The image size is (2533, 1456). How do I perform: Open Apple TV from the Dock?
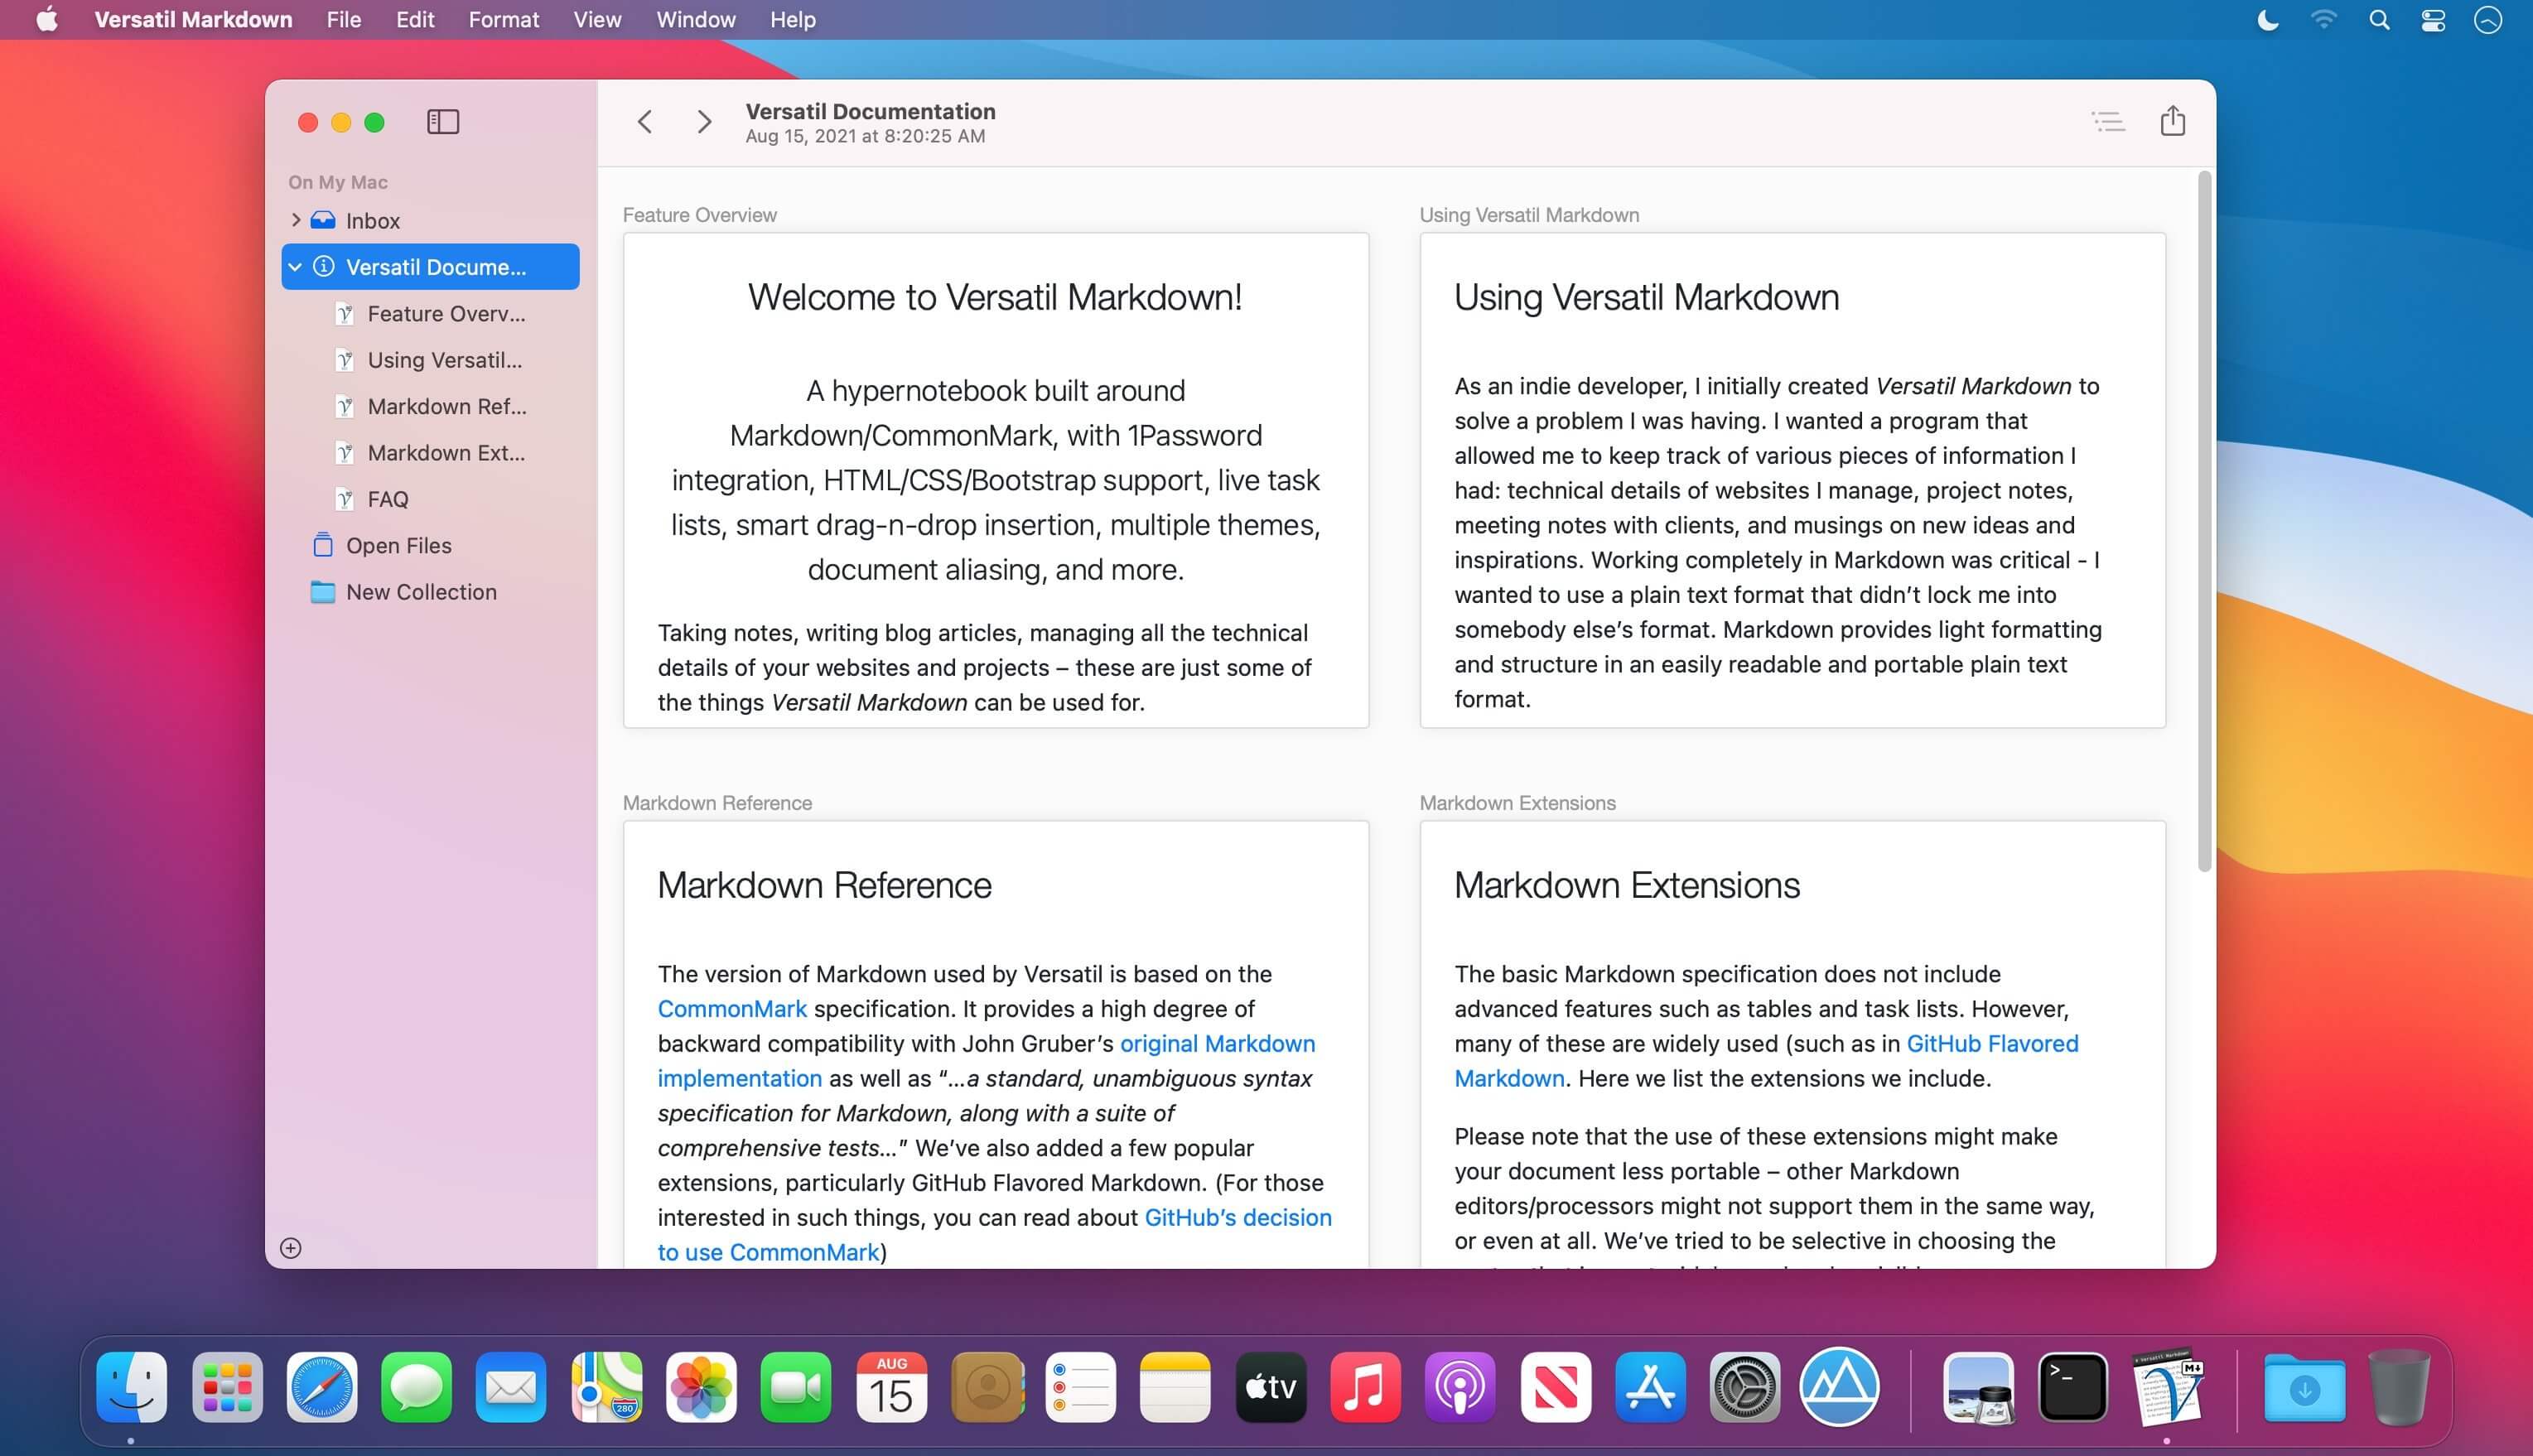(x=1271, y=1387)
